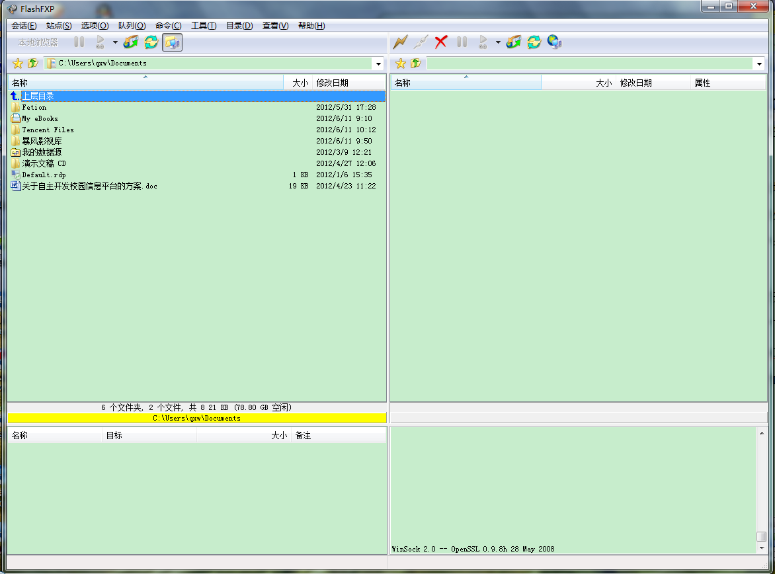The image size is (775, 574).
Task: Open the 站点(S) menu
Action: pyautogui.click(x=59, y=26)
